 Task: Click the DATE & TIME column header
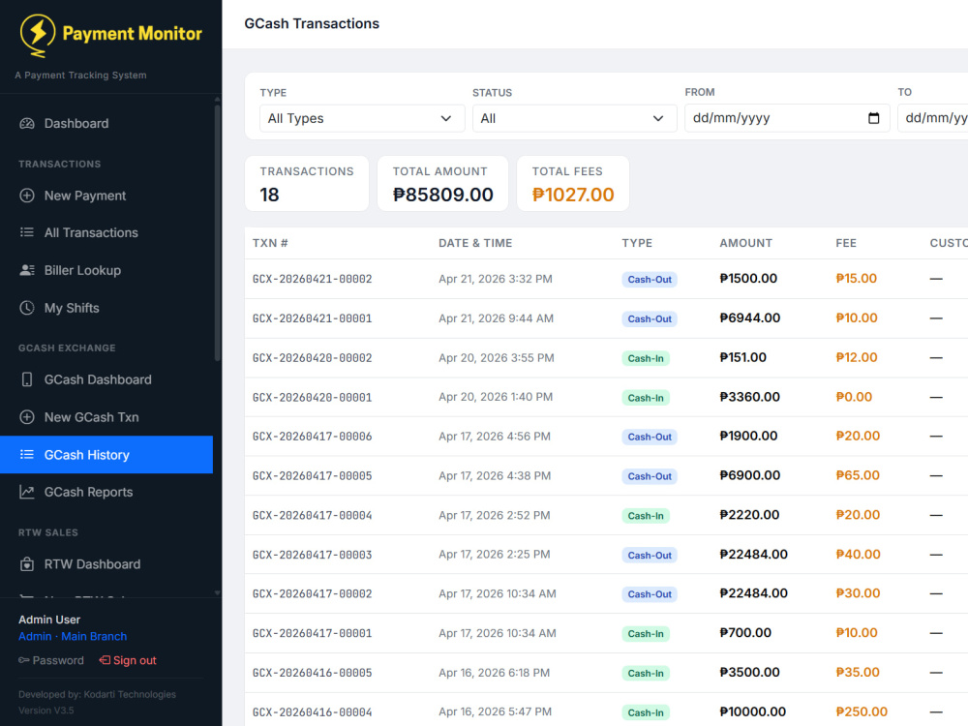coord(475,243)
